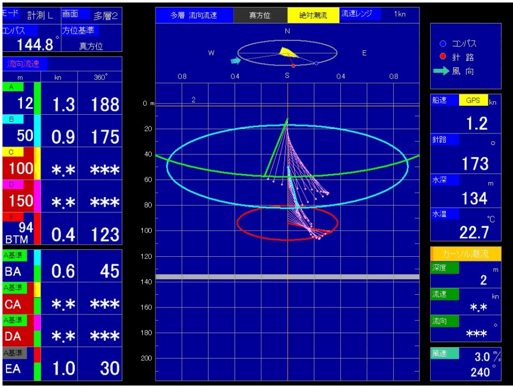Click the EA relative current row label
The width and height of the screenshot is (513, 386).
point(13,369)
